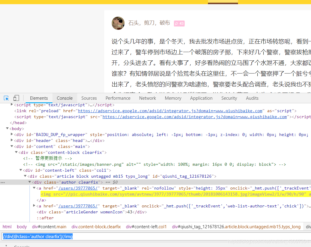Open the Application tab
The width and height of the screenshot is (311, 247).
click(x=201, y=98)
